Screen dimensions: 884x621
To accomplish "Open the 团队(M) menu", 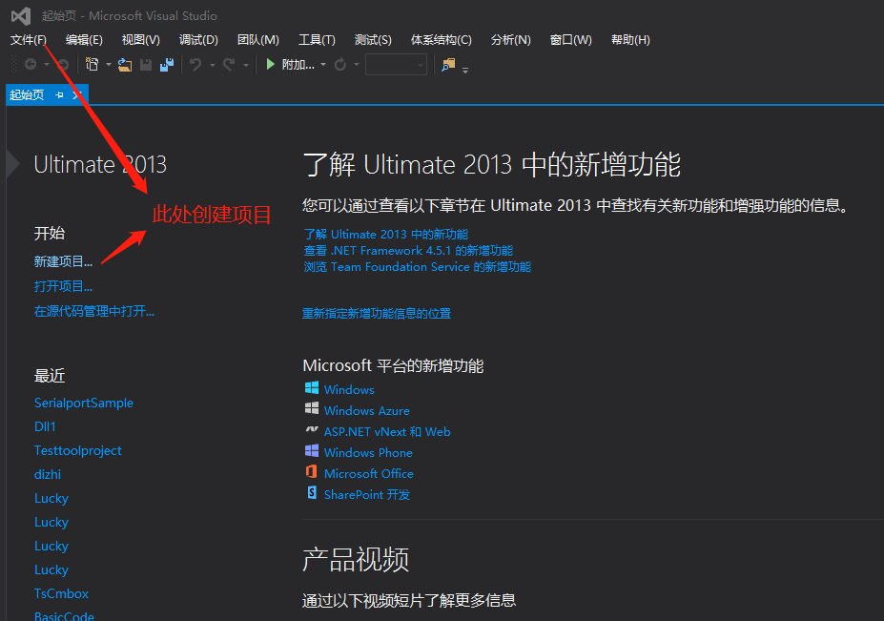I will [258, 40].
